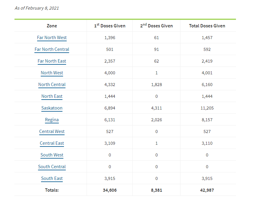The height and width of the screenshot is (204, 258).
Task: Select the value 1,396 for Far North West
Action: [110, 38]
